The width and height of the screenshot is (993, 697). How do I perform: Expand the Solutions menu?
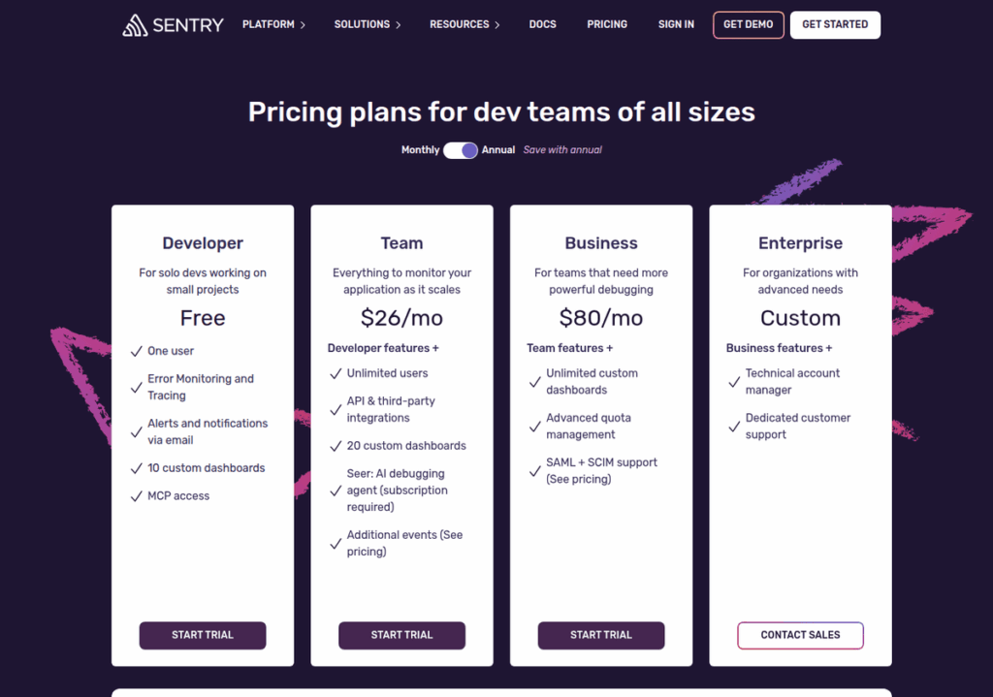pos(368,24)
